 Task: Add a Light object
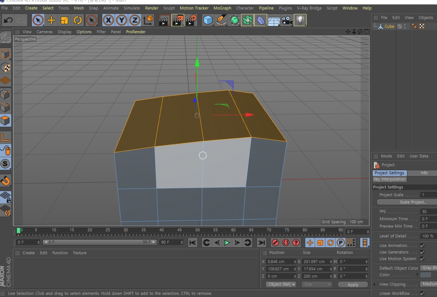(x=300, y=20)
